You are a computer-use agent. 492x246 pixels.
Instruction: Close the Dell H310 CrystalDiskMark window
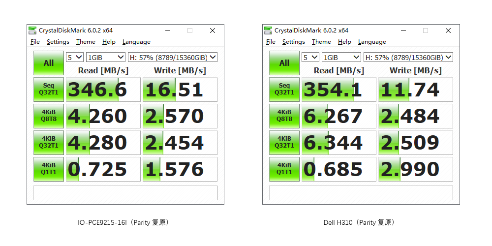click(448, 31)
